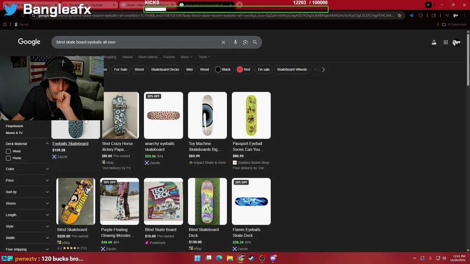The image size is (470, 264).
Task: Start a voice search with the microphone
Action: point(235,42)
